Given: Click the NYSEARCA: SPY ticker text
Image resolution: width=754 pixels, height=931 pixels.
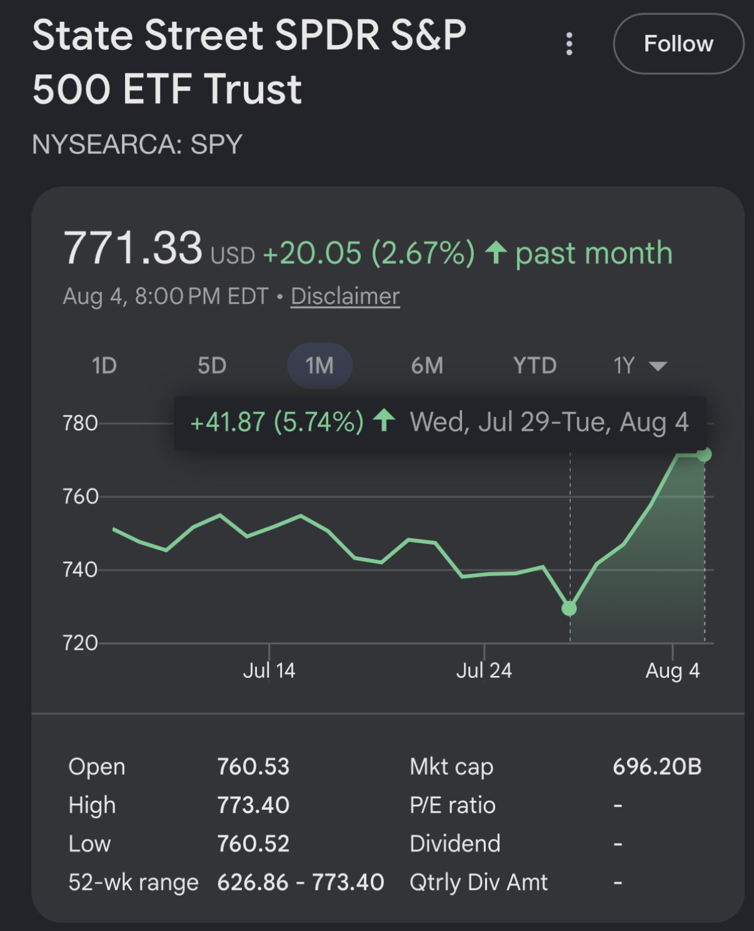Looking at the screenshot, I should click(137, 144).
